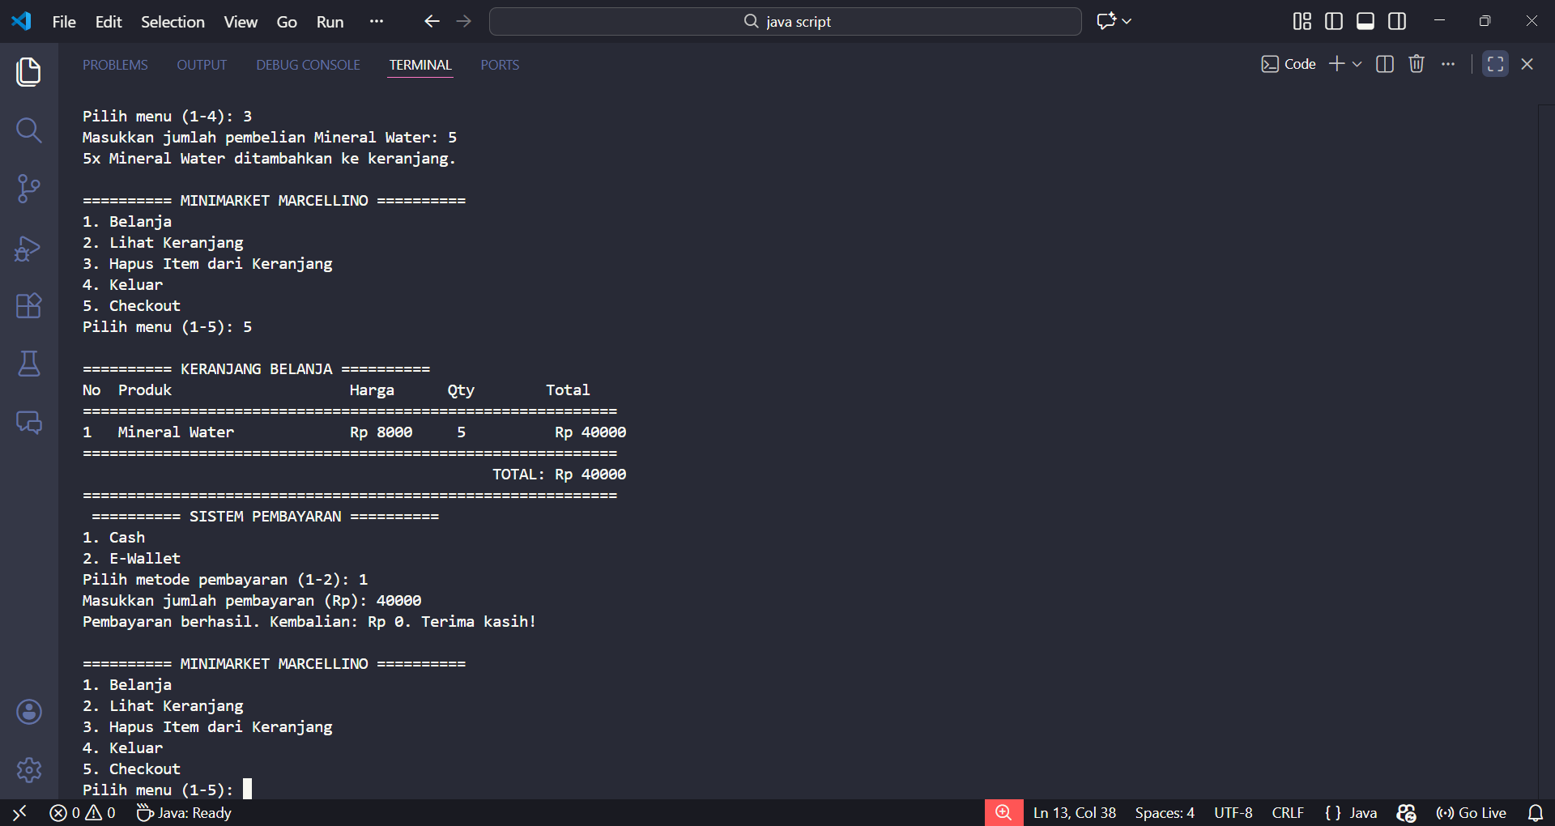Open the Search view in activity bar
This screenshot has height=826, width=1555.
coord(29,130)
